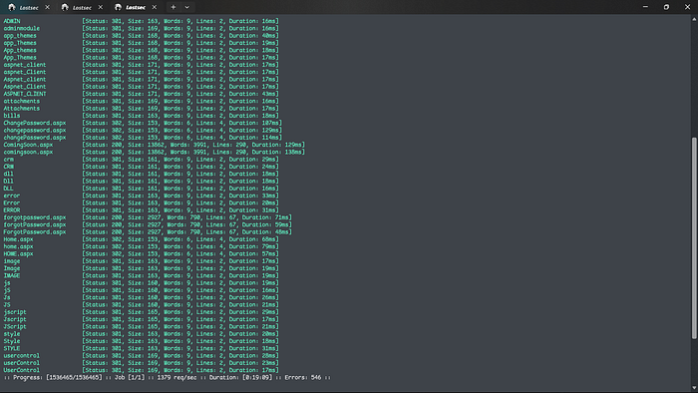The width and height of the screenshot is (698, 393).
Task: Minimize the terminal window
Action: point(645,7)
